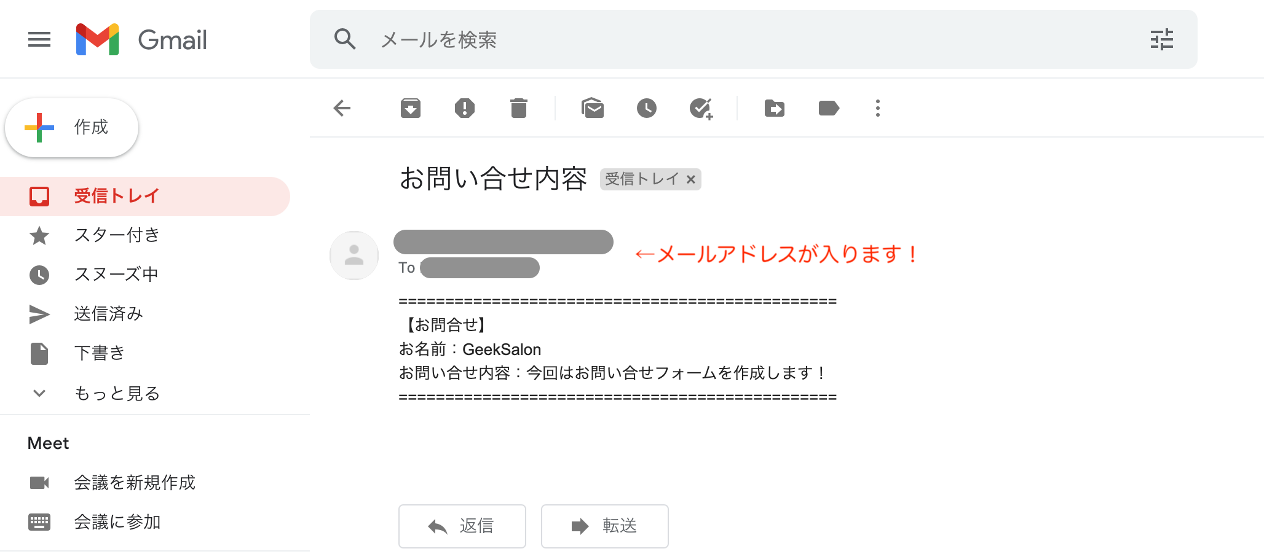Go back to inbox with the back arrow
The height and width of the screenshot is (554, 1264).
[342, 107]
